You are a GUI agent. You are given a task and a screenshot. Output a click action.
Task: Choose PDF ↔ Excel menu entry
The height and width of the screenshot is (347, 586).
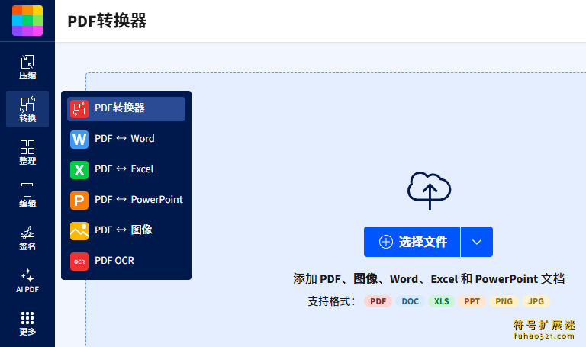pos(127,170)
